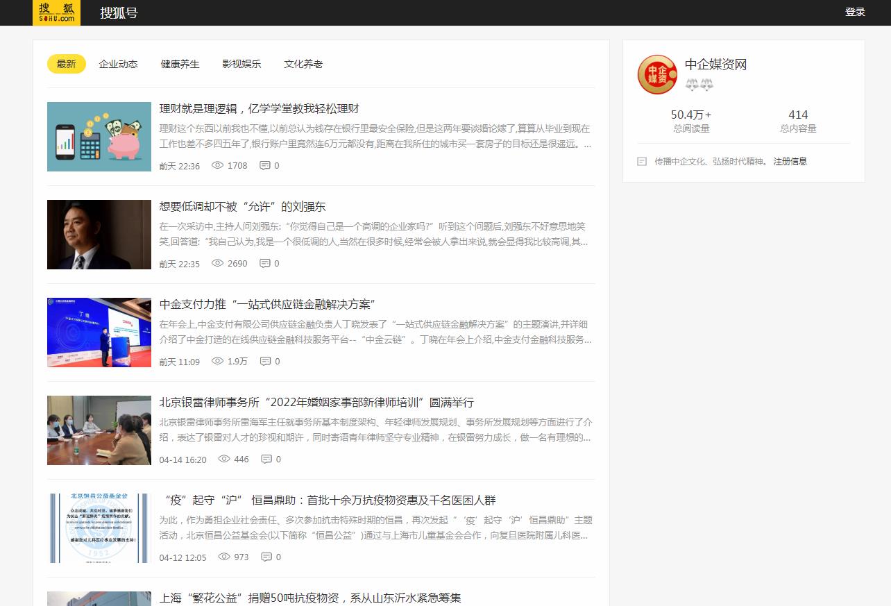Click the 1708 view count
The height and width of the screenshot is (606, 891).
pos(237,166)
